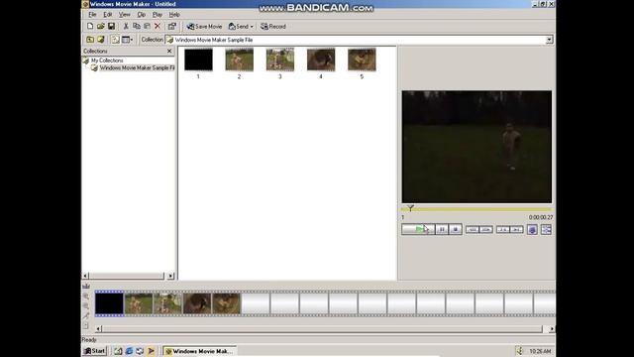Select My Collections in the tree
The width and height of the screenshot is (634, 357).
107,60
